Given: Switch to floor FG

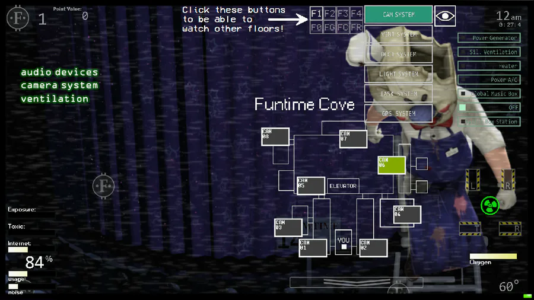Looking at the screenshot, I should pos(330,27).
